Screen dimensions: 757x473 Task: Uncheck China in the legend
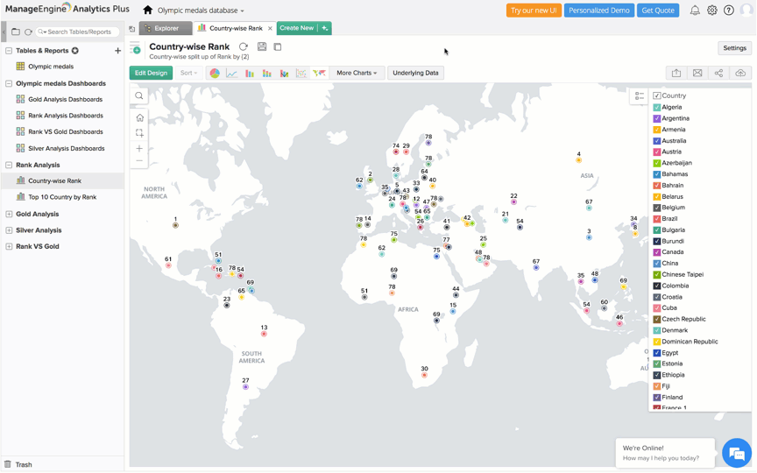point(656,264)
